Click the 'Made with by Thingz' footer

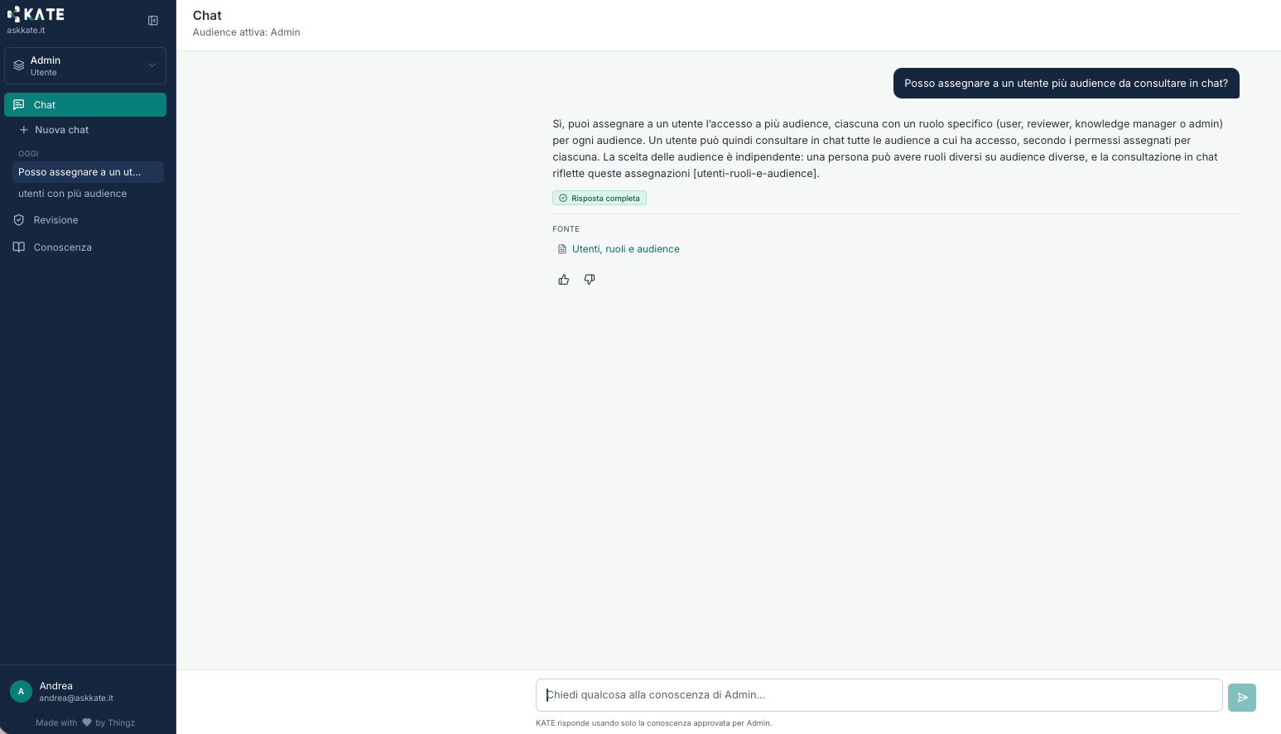(85, 722)
